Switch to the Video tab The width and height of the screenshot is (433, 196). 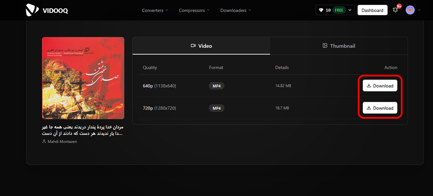point(201,46)
